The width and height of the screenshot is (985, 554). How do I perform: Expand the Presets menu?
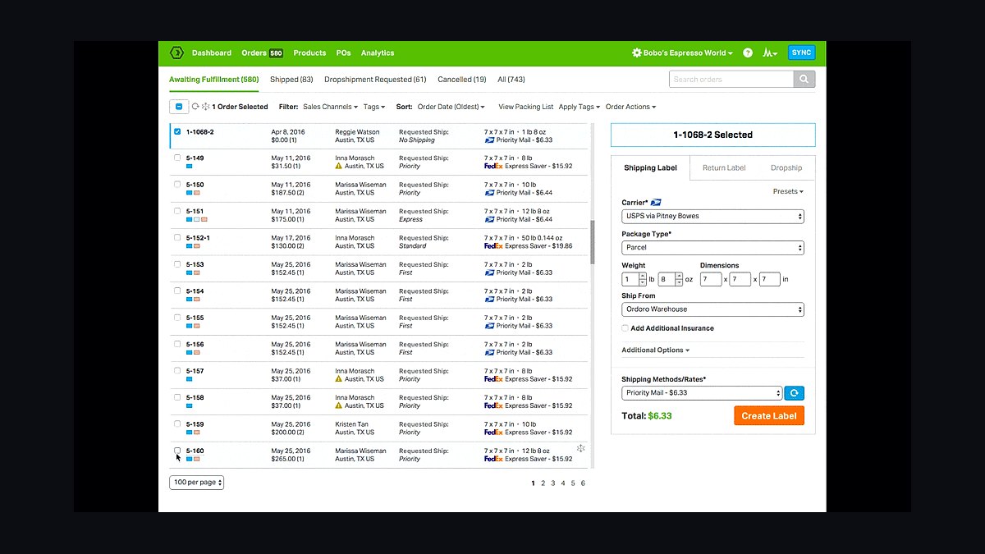click(788, 191)
